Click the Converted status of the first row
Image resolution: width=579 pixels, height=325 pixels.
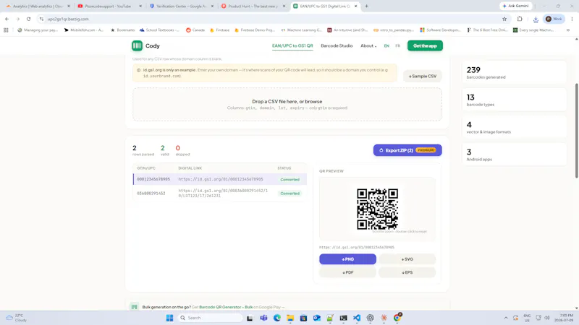289,179
